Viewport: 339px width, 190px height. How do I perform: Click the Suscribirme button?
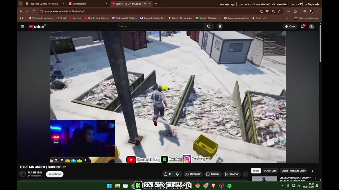[x=55, y=174]
